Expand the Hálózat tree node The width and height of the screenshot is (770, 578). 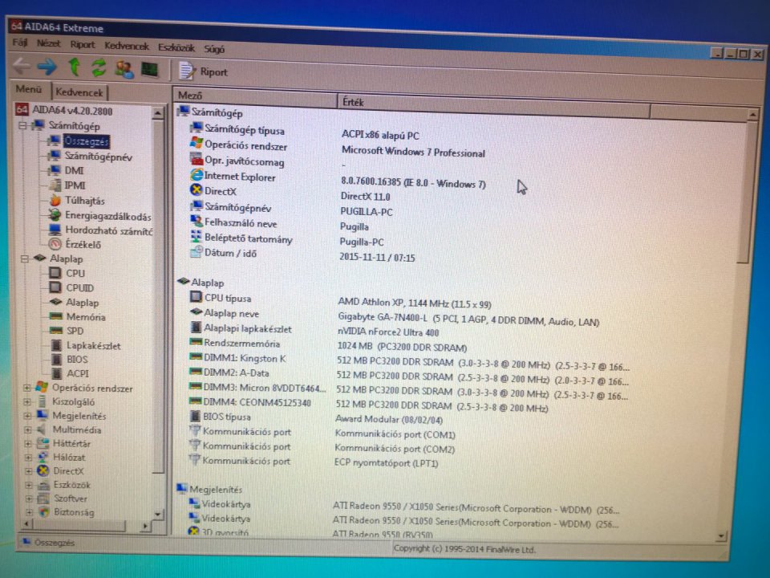point(29,457)
